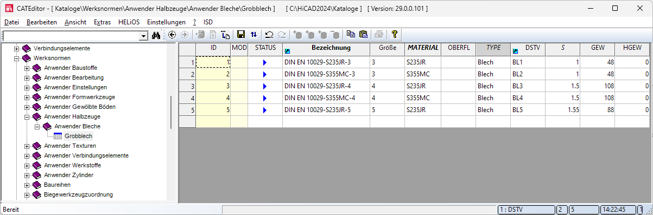Open the ISD menu
The width and height of the screenshot is (653, 215).
[x=208, y=22]
